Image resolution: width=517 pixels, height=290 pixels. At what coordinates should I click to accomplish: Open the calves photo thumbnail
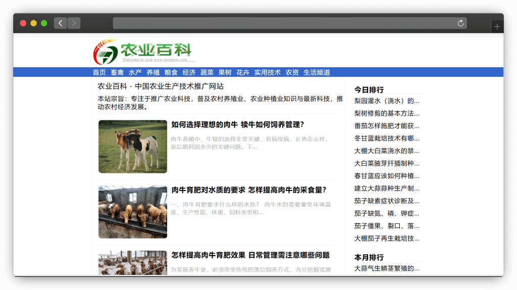(x=133, y=147)
